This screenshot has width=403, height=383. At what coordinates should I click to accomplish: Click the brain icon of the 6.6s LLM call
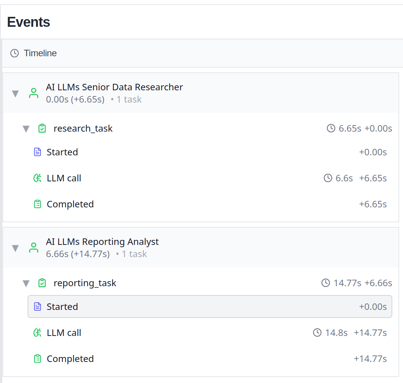(x=37, y=178)
